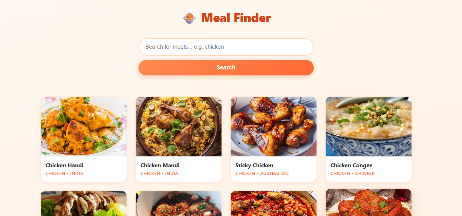Click the Chicken • Australian tag

(x=262, y=174)
